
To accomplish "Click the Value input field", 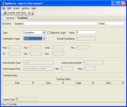I will [x=86, y=32].
